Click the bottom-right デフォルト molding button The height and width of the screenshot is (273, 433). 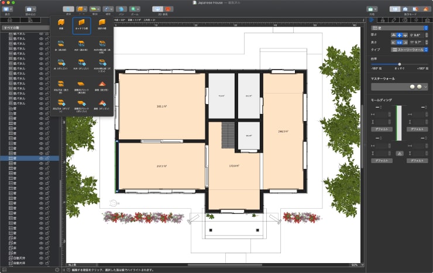(x=418, y=160)
